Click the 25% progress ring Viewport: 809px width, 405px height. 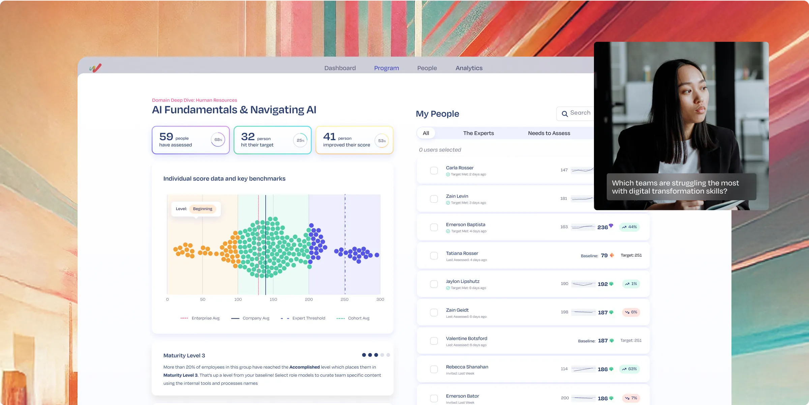(300, 140)
